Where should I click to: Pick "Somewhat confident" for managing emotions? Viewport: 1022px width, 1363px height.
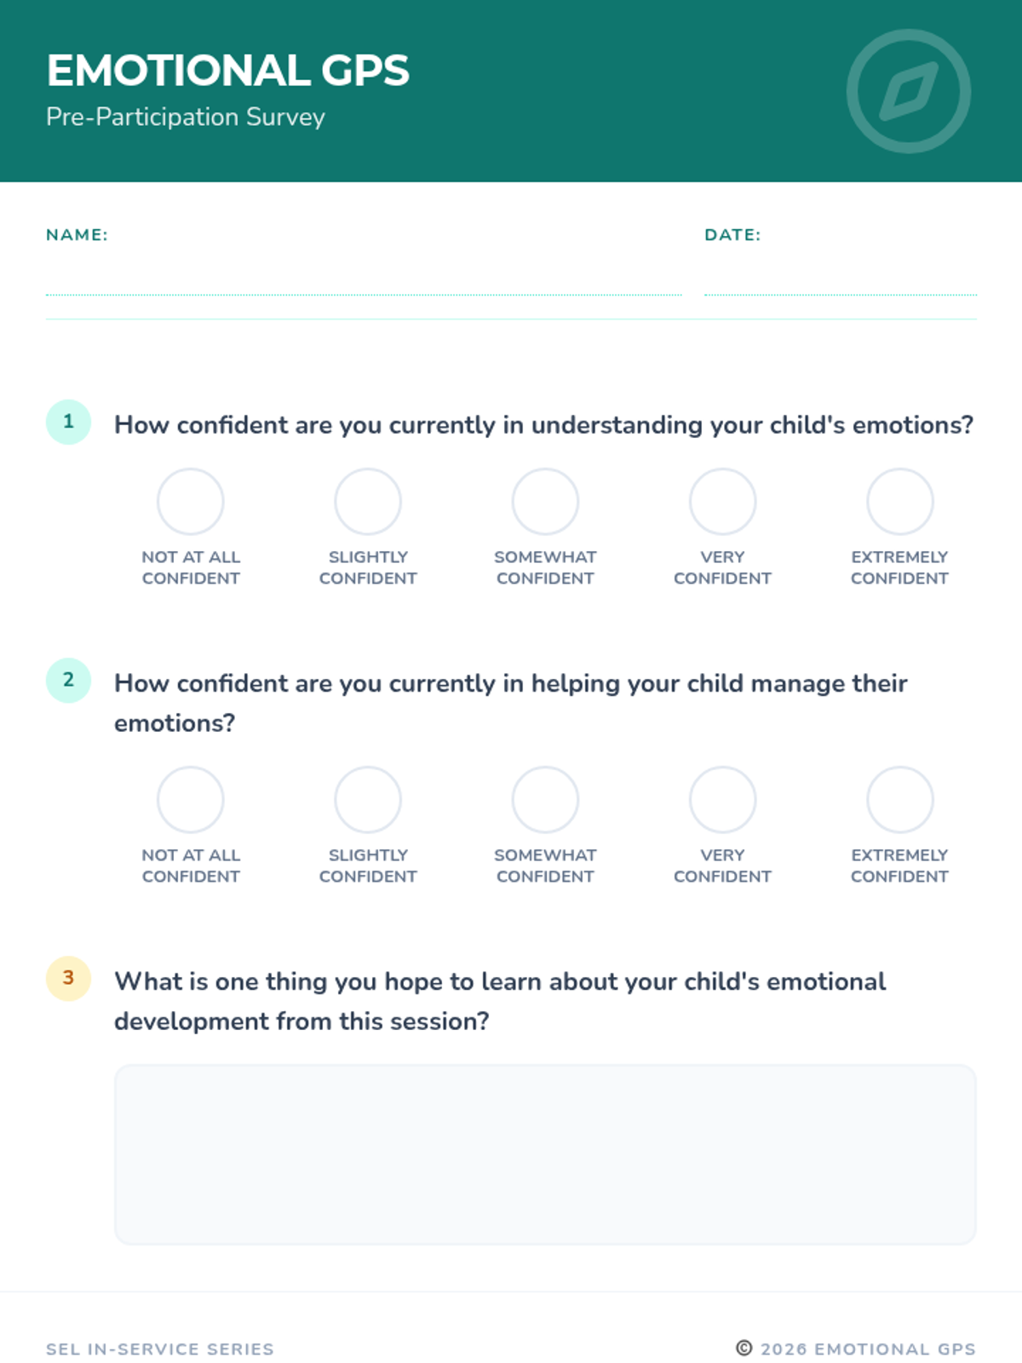click(545, 800)
